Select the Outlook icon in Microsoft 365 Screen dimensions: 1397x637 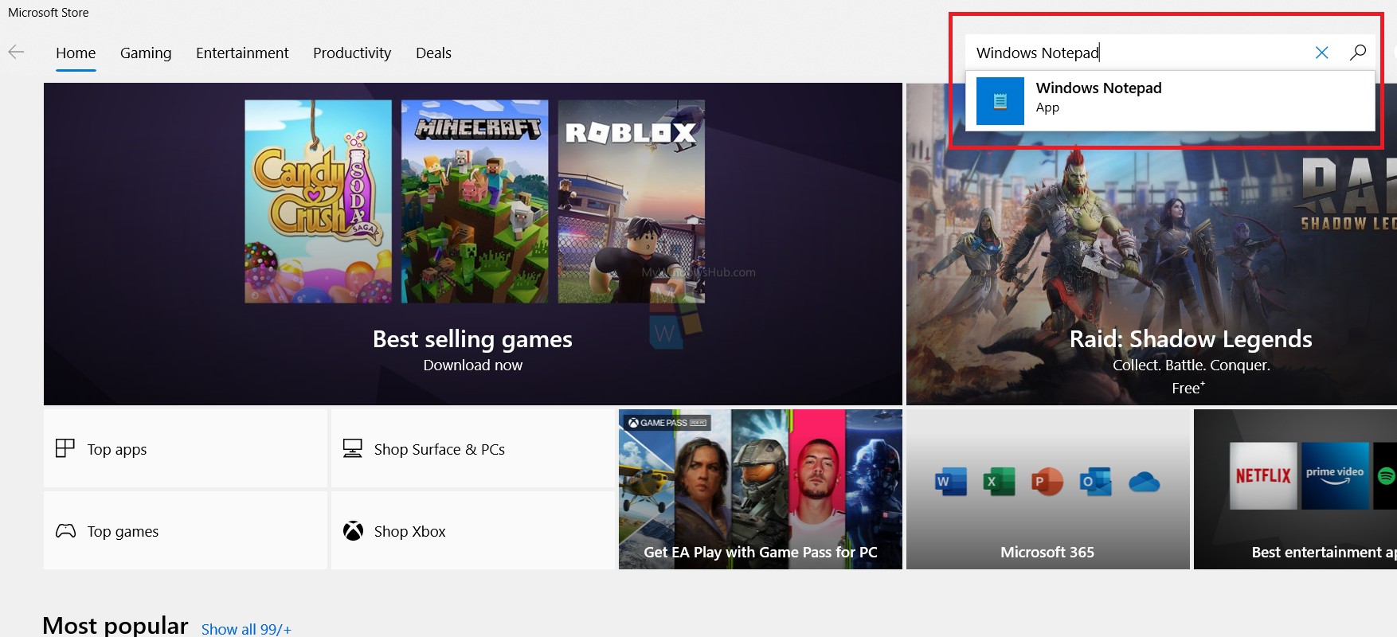[x=1096, y=482]
